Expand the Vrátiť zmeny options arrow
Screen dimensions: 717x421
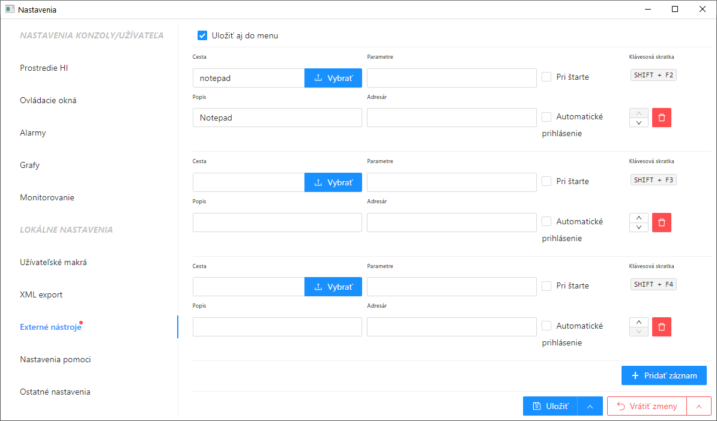(x=699, y=406)
